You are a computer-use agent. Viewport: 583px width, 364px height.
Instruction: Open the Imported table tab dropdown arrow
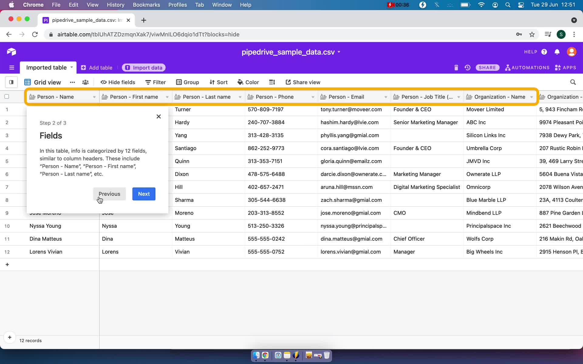[72, 67]
